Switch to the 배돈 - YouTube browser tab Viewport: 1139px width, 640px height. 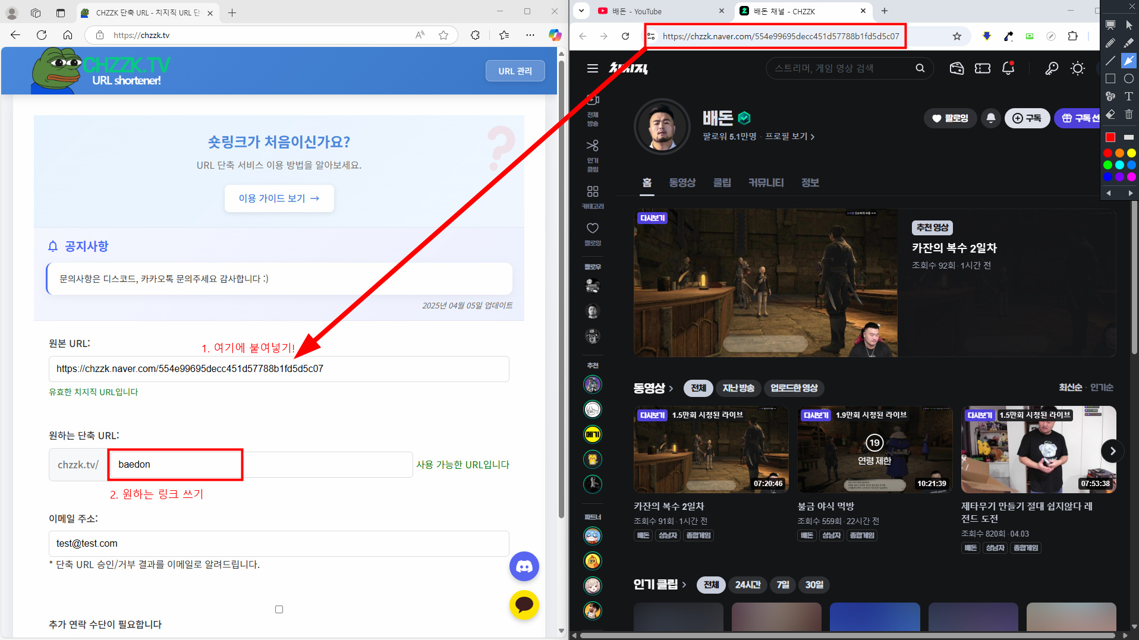coord(660,11)
